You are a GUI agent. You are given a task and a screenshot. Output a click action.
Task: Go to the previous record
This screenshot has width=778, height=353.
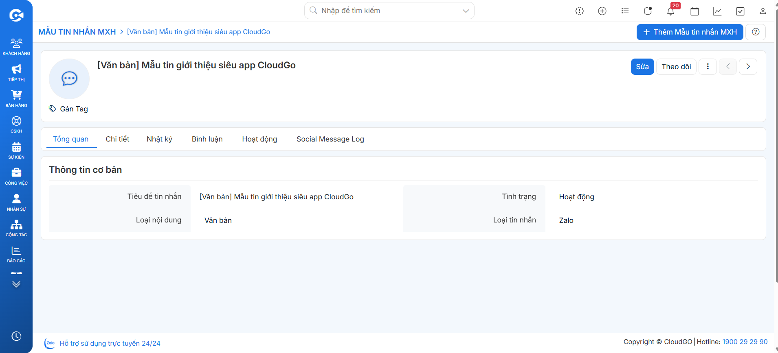point(728,67)
